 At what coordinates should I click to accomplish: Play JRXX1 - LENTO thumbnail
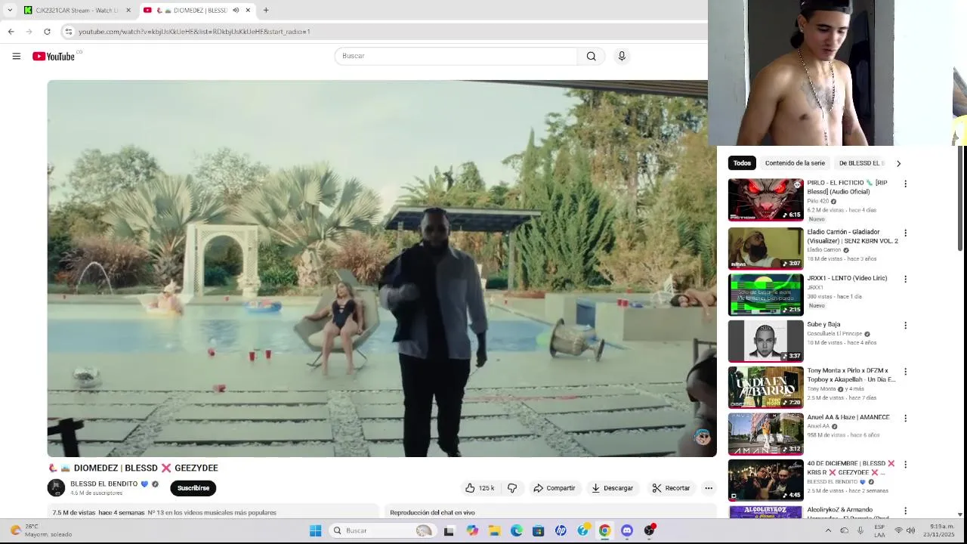point(765,295)
